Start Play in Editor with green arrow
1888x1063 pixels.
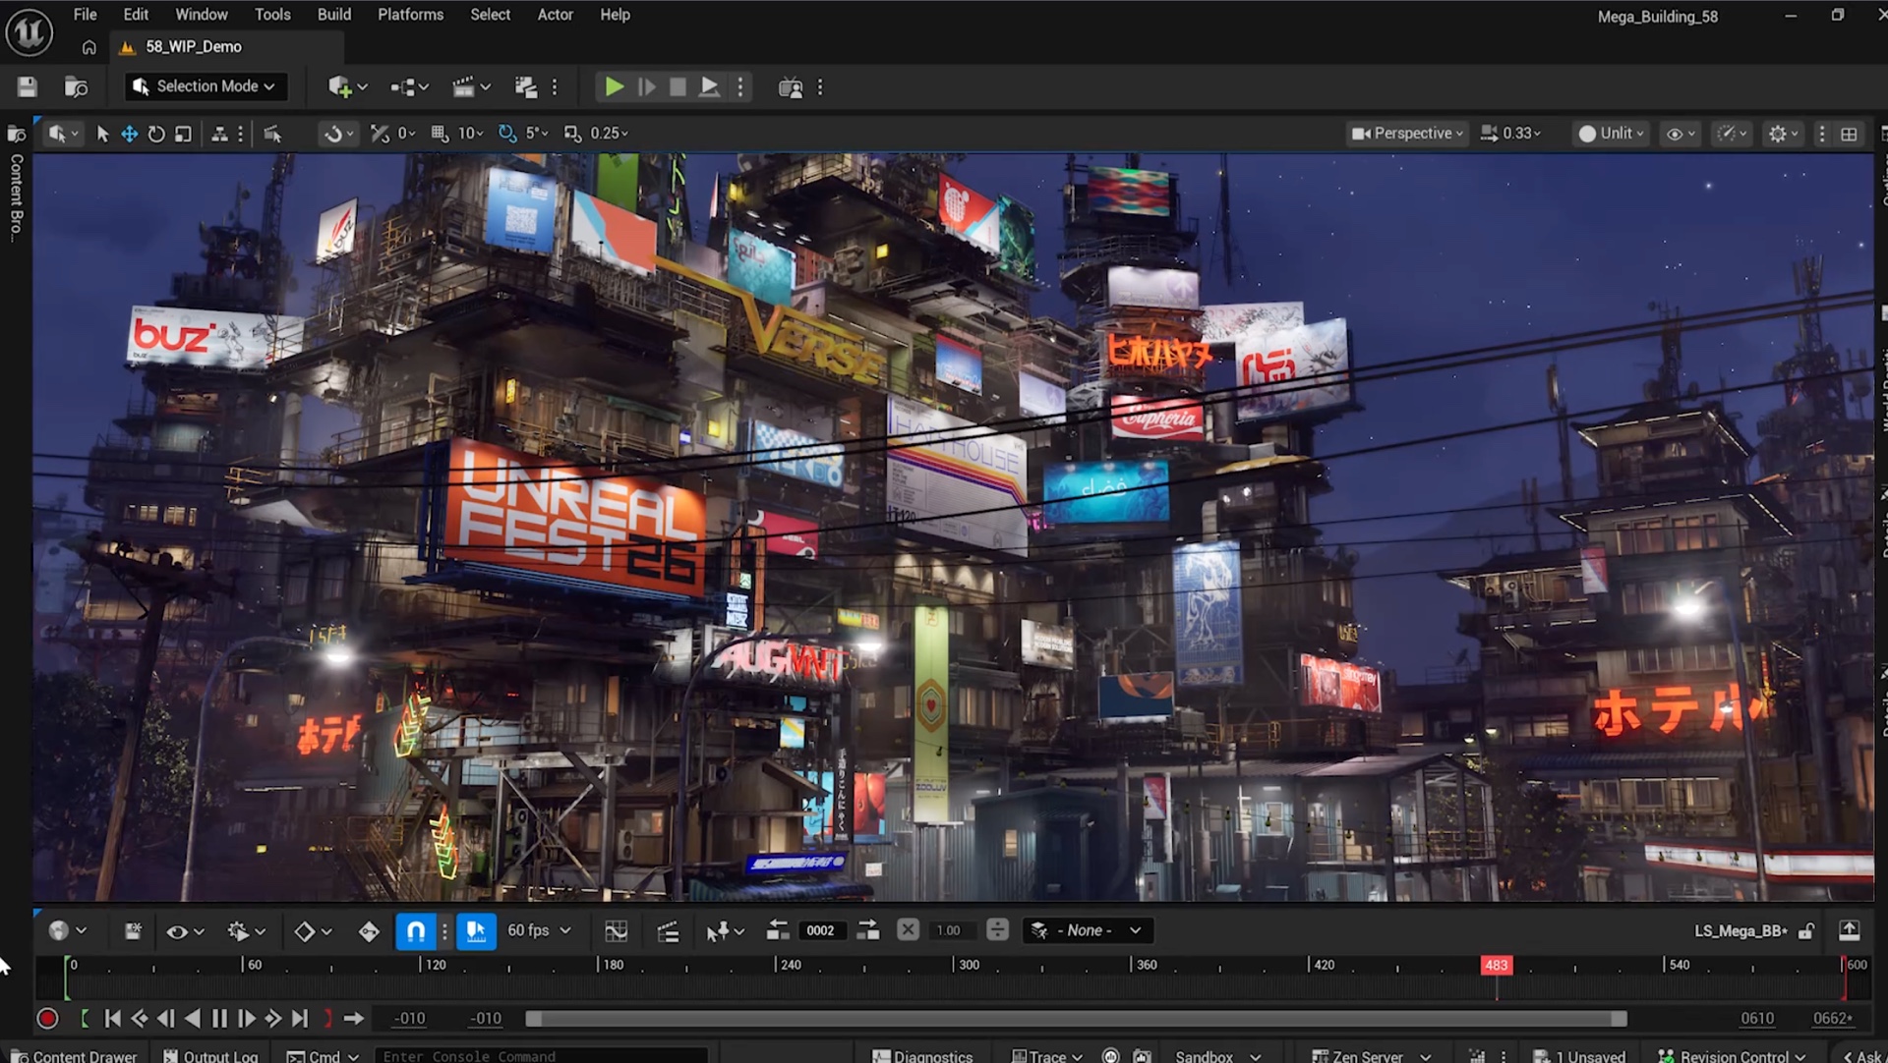tap(614, 87)
